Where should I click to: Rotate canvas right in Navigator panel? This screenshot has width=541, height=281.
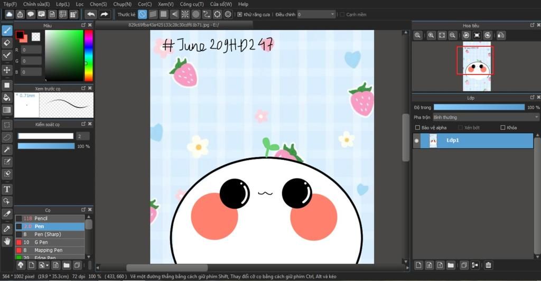[488, 35]
